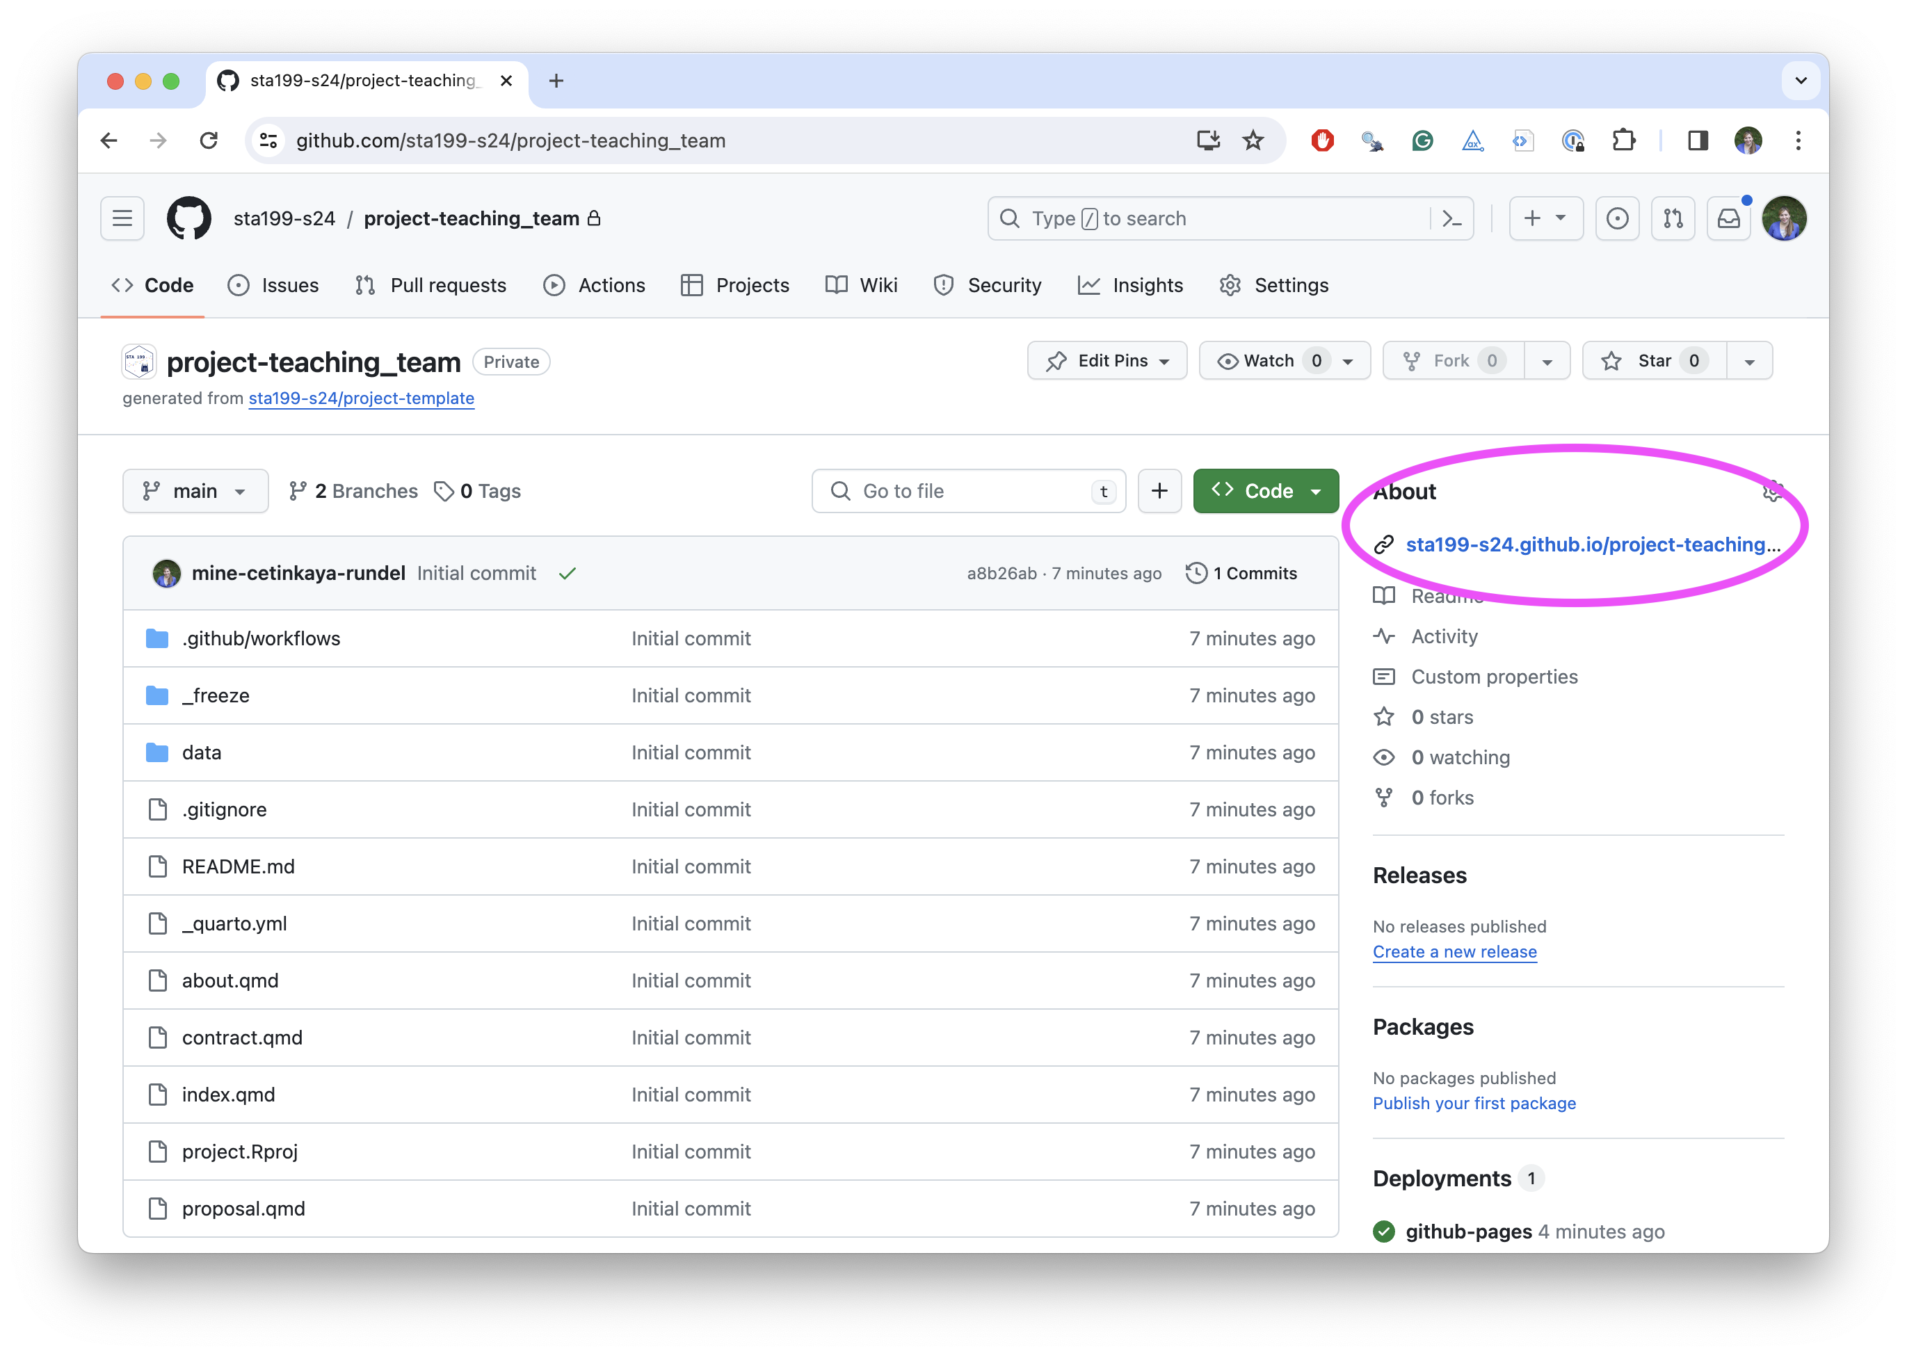View the 1 Commits history
This screenshot has width=1907, height=1356.
pos(1241,574)
